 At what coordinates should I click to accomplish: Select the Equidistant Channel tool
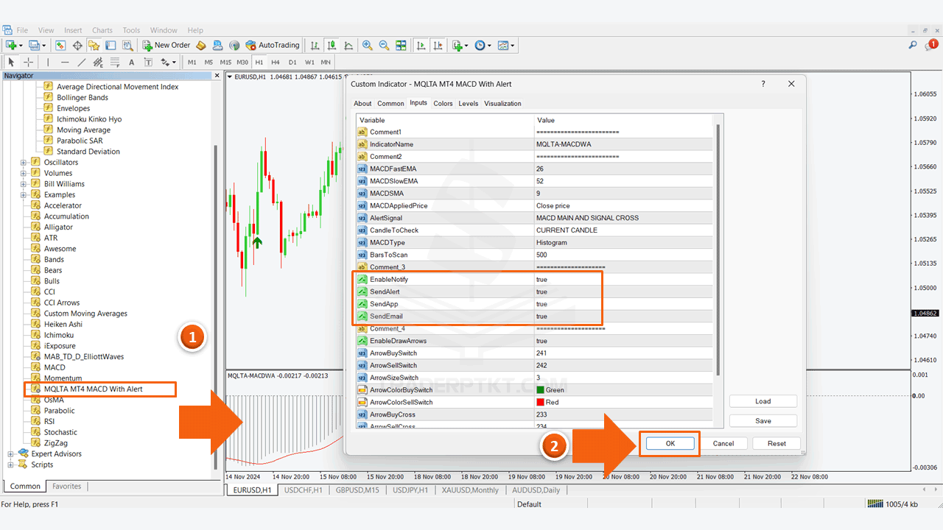(x=98, y=62)
